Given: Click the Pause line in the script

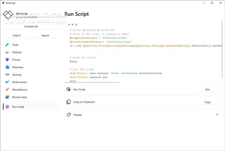Looking at the screenshot, I should click(73, 62).
